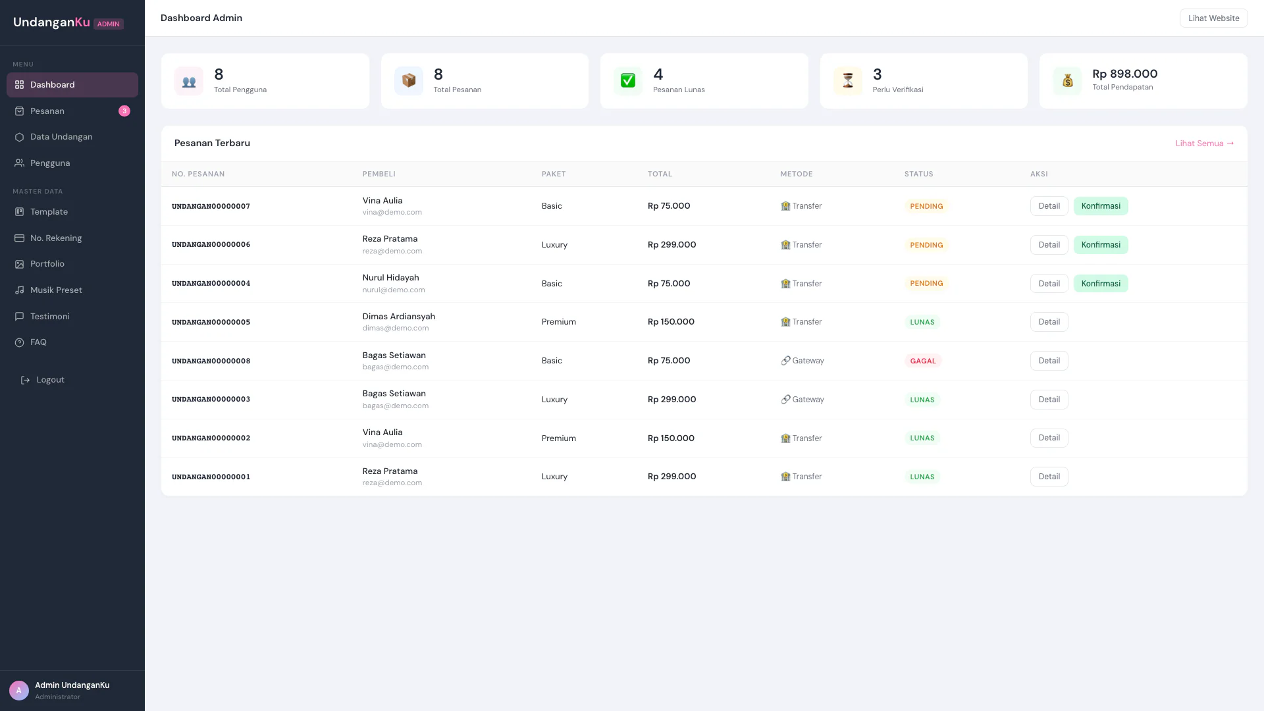The height and width of the screenshot is (711, 1264).
Task: Click the Testimoni chat bubble icon
Action: (x=19, y=317)
